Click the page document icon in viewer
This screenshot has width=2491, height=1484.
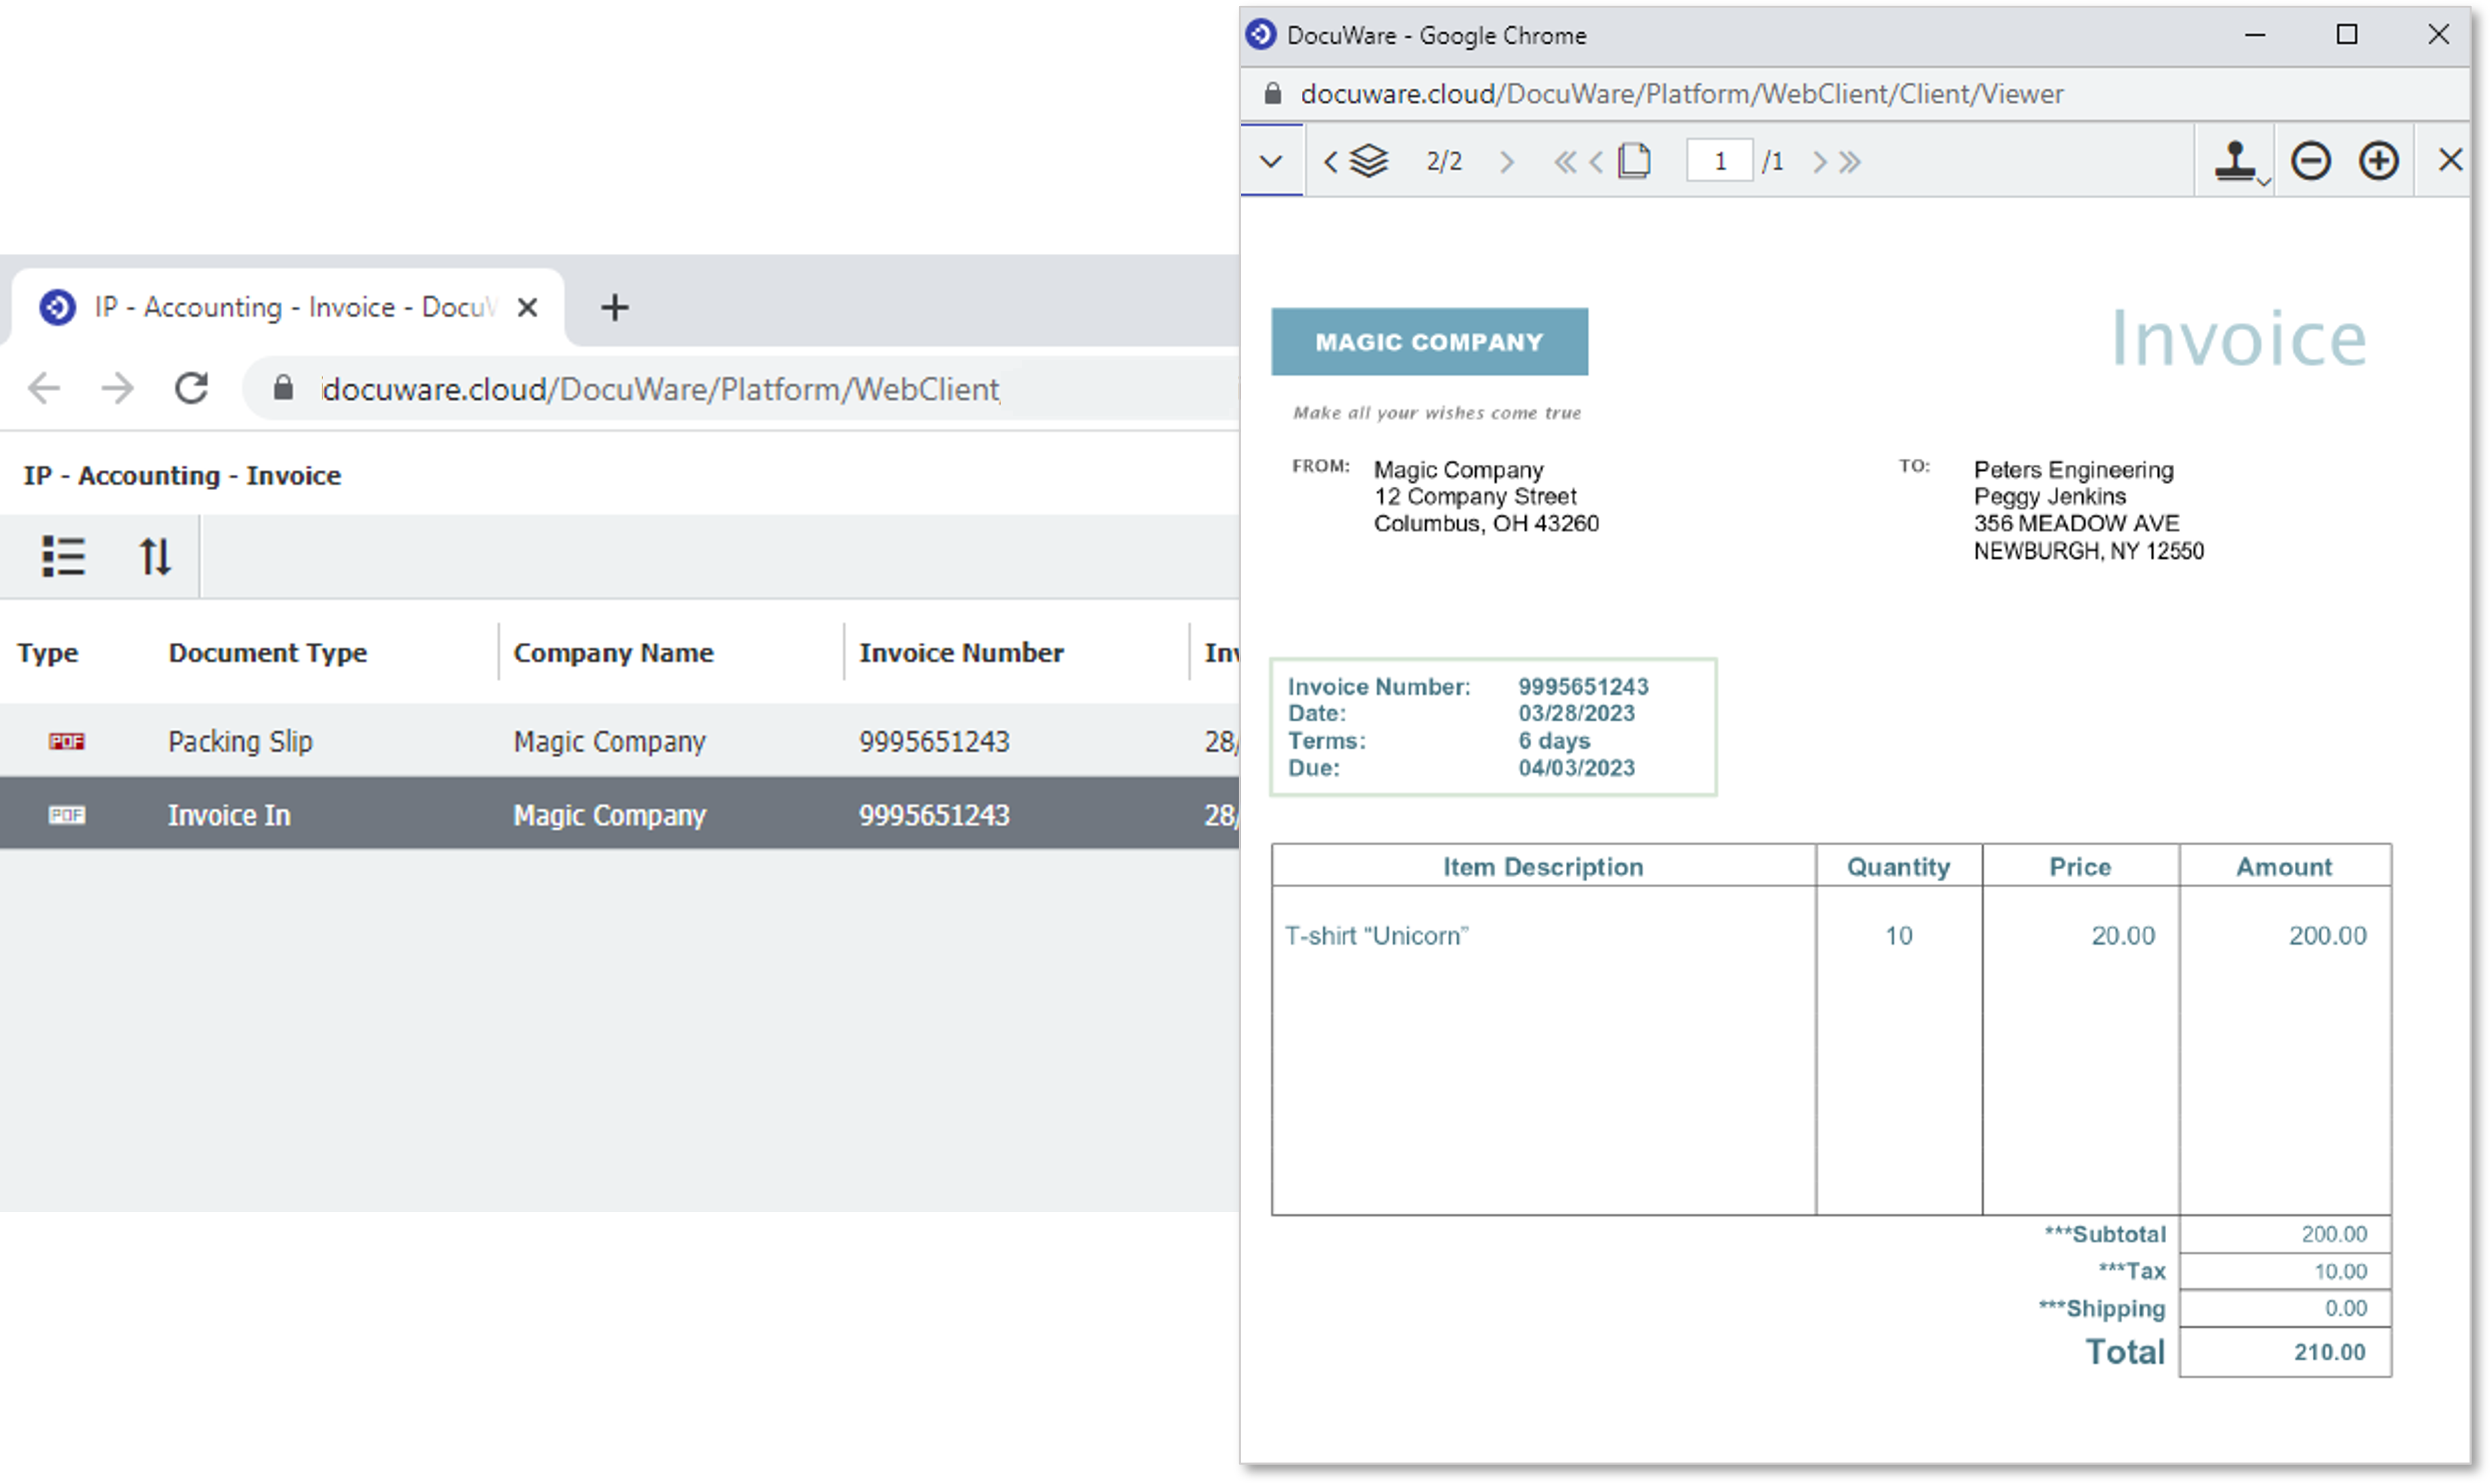[1634, 161]
